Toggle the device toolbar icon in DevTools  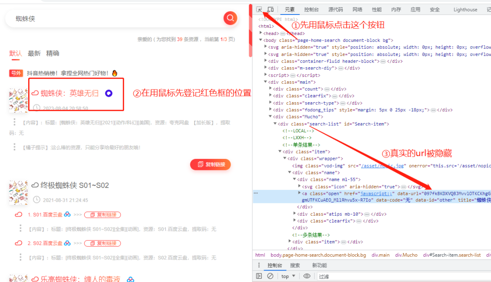tap(271, 10)
